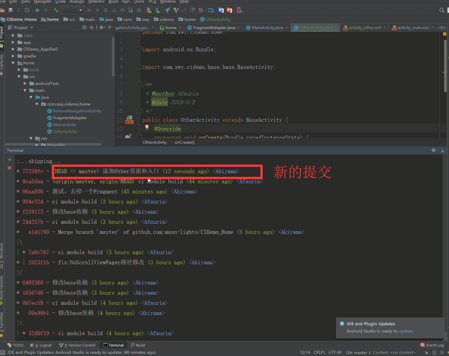Click the scroll-from-source target icon in Project panel
The height and width of the screenshot is (356, 449).
click(84, 28)
